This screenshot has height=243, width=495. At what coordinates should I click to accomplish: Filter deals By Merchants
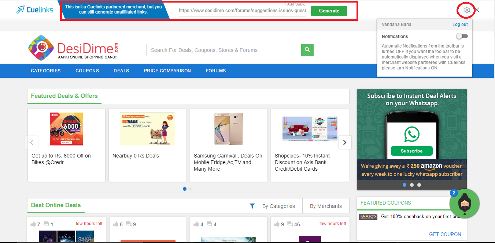point(326,206)
